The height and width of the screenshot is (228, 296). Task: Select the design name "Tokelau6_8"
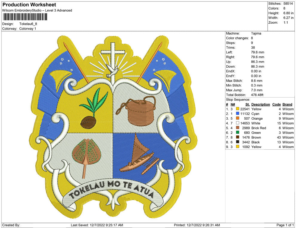(x=28, y=24)
